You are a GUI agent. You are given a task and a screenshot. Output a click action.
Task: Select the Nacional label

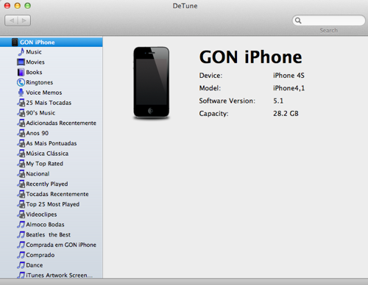tap(38, 174)
